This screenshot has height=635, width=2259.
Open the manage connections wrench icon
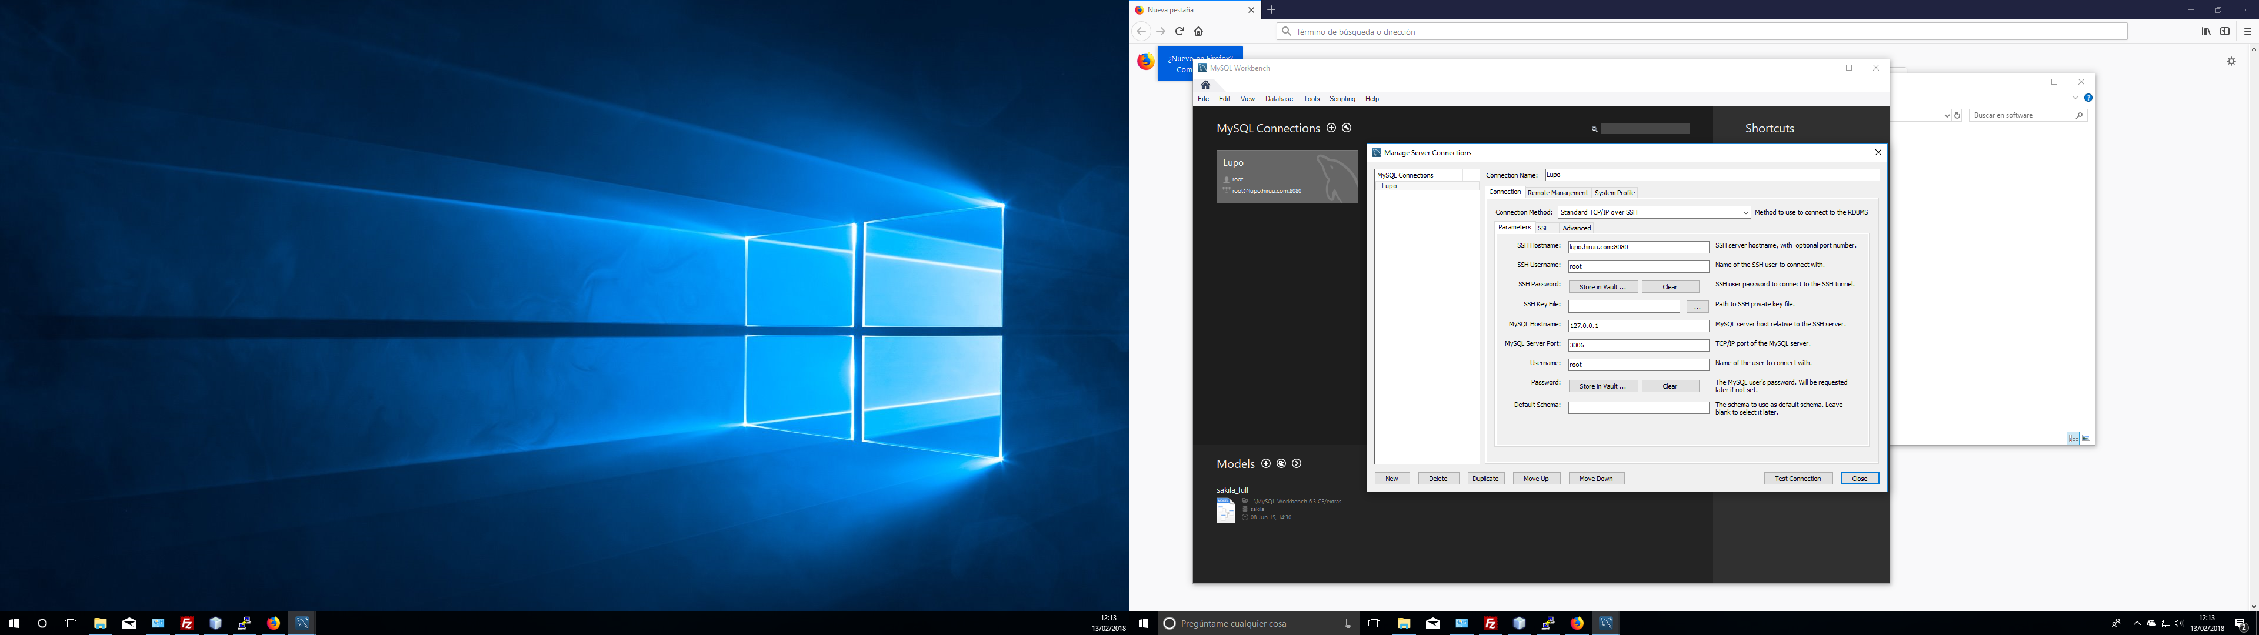[1347, 128]
